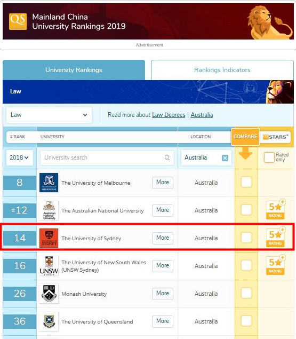Enable the Rated only checkbox

[x=269, y=157]
